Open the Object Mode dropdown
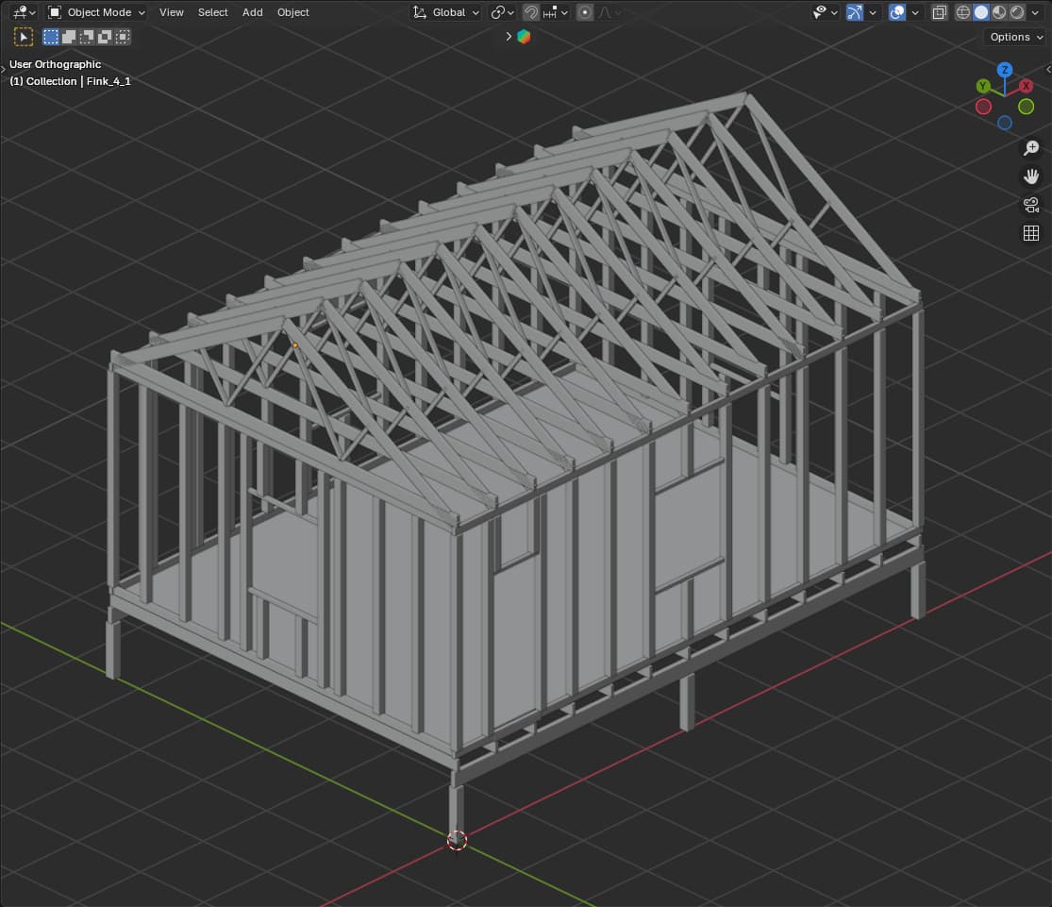1052x907 pixels. click(x=96, y=12)
